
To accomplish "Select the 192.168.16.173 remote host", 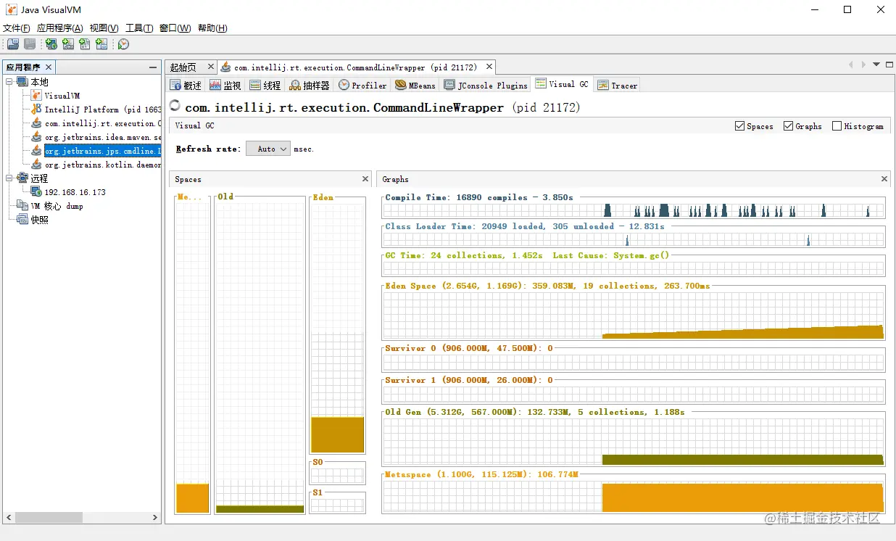I will 75,192.
